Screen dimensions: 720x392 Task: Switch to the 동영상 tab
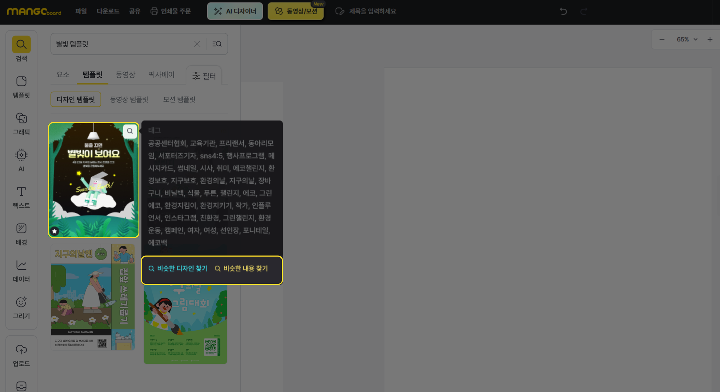tap(125, 74)
